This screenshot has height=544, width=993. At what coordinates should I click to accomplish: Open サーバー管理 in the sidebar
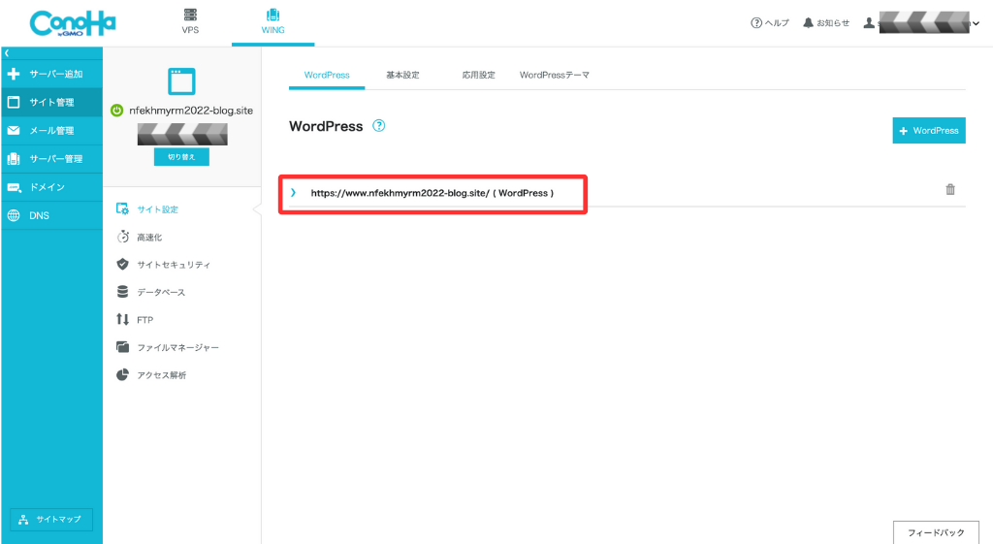tap(51, 159)
